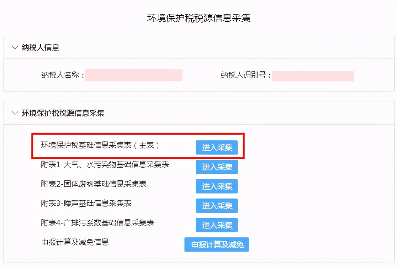Viewport: 397px width, 268px height.
Task: Enter collection for 环境保护税基础信息采集表（主表）
Action: [x=217, y=147]
